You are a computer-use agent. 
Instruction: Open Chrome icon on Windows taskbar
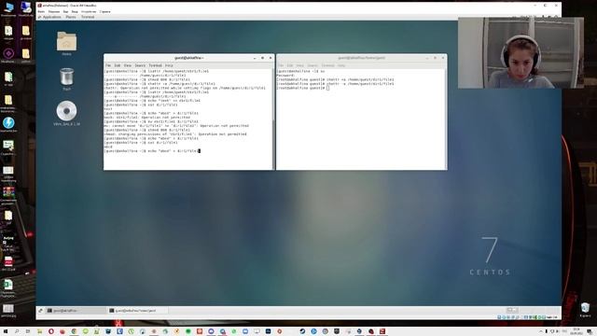[x=74, y=331]
